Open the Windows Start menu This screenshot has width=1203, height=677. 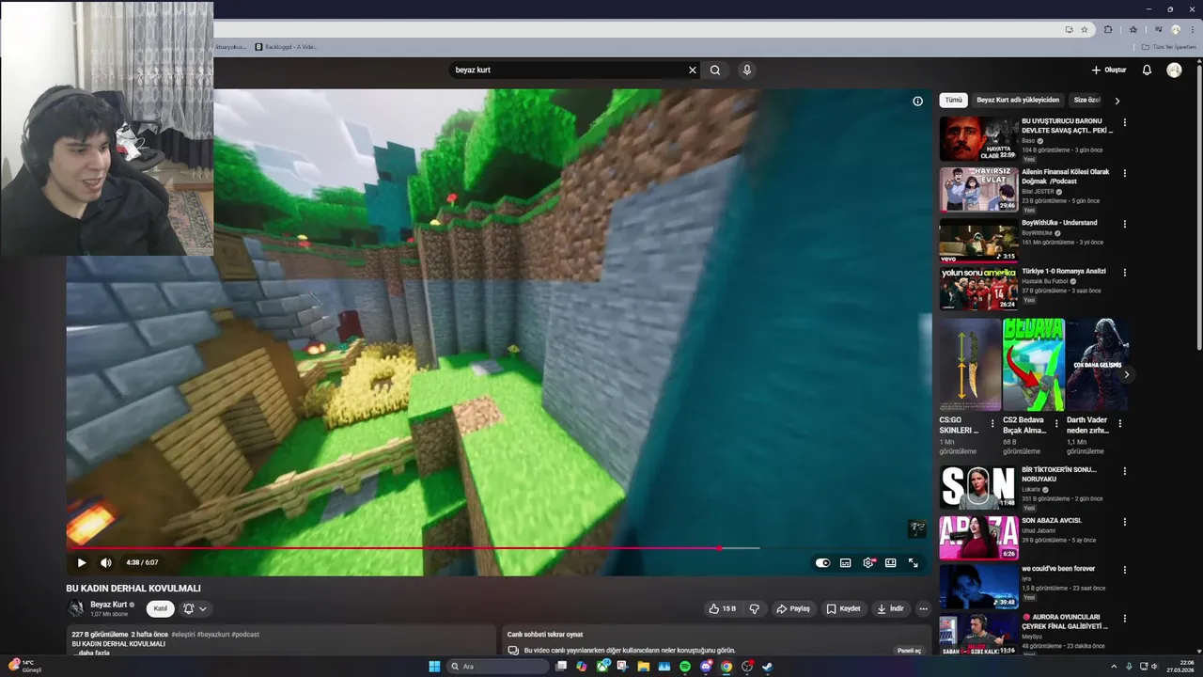tap(434, 667)
